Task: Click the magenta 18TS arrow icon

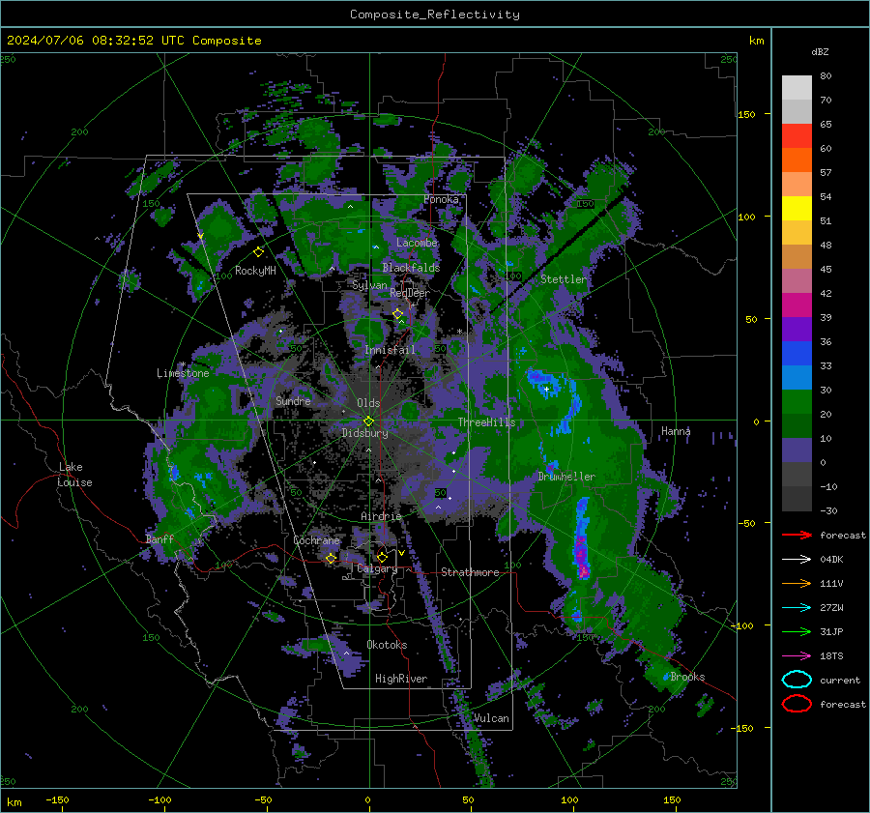Action: [797, 656]
